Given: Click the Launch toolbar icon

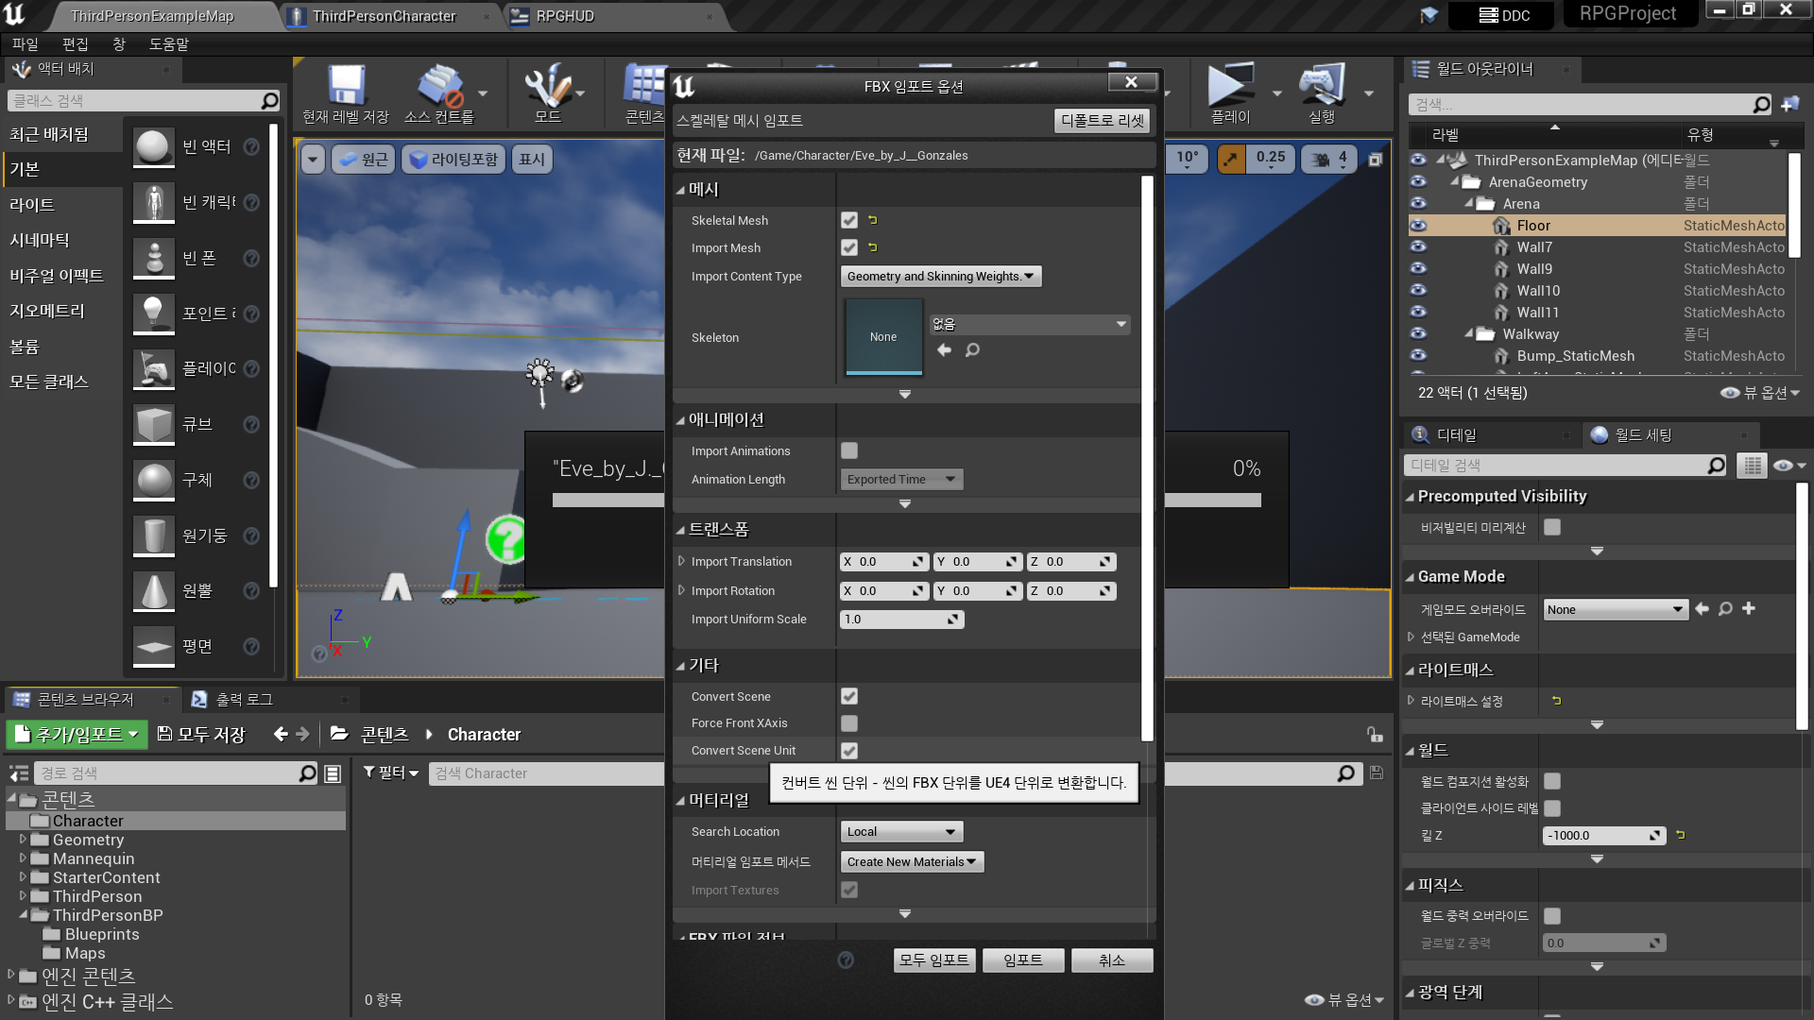Looking at the screenshot, I should 1321,86.
